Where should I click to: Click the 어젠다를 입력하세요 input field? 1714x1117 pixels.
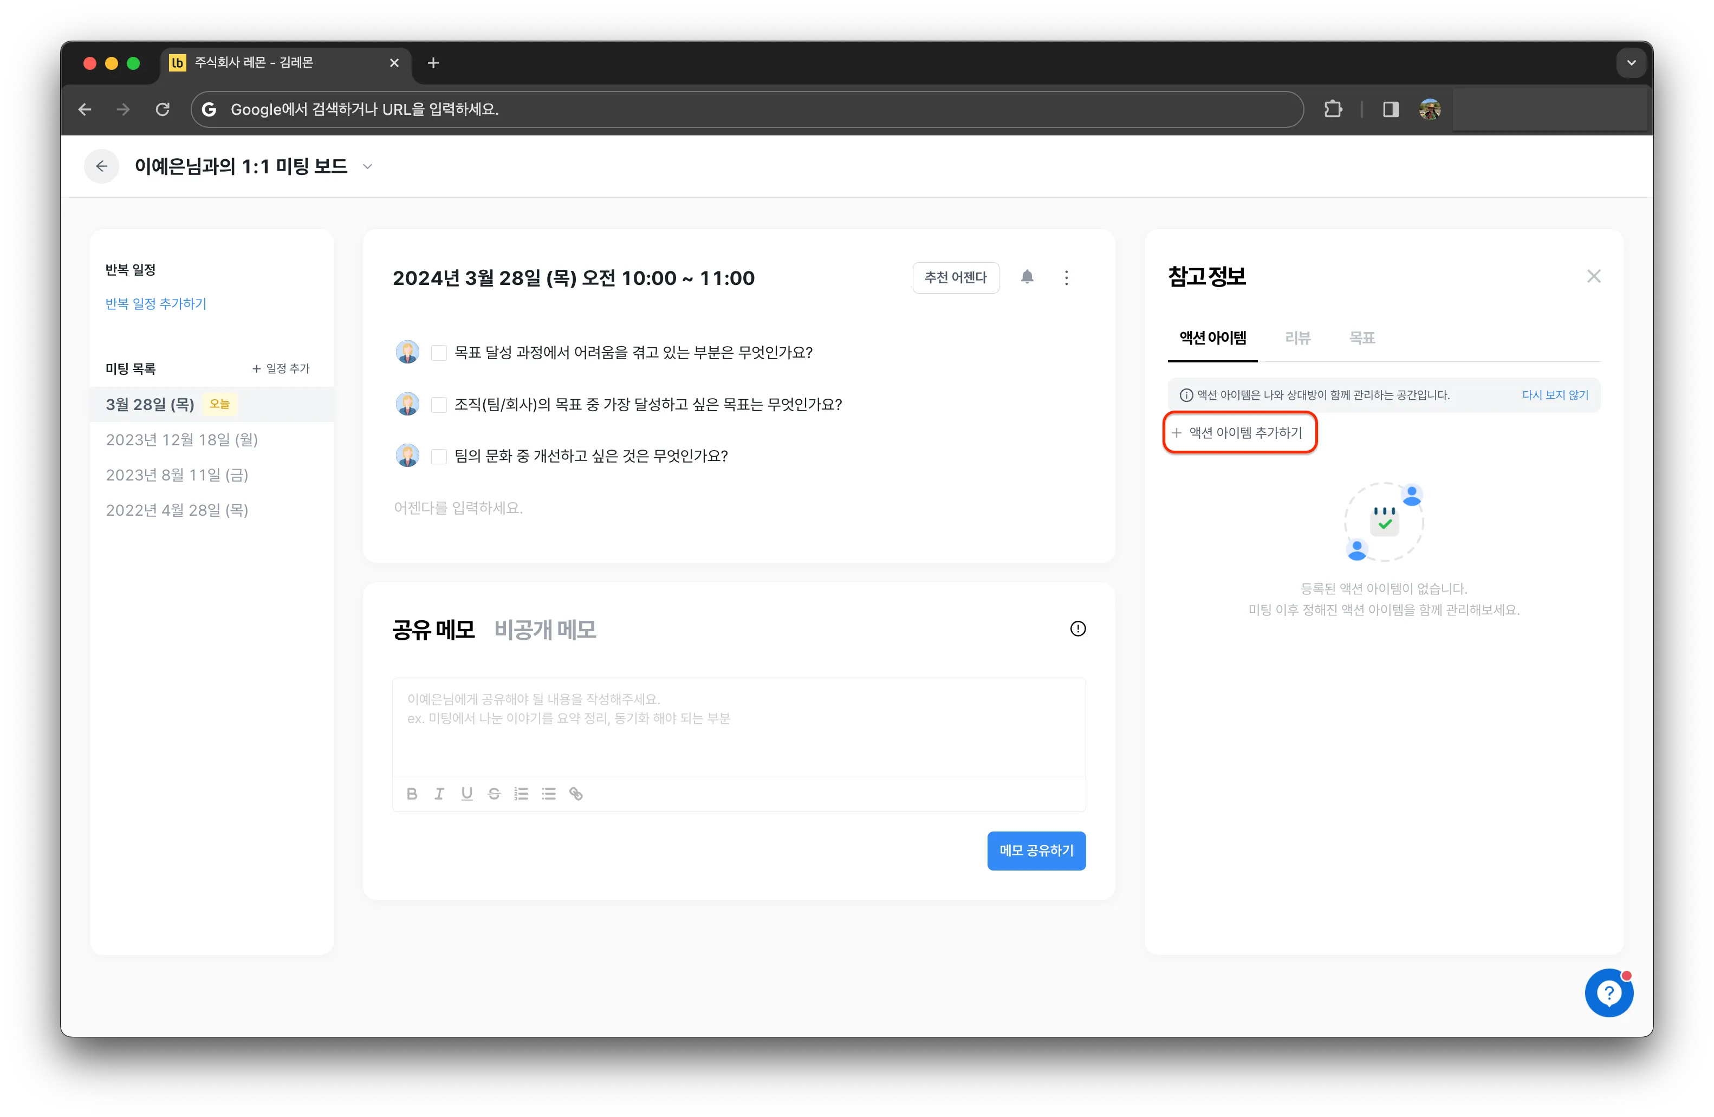[739, 509]
